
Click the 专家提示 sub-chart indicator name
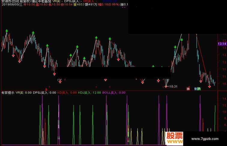[x=8, y=93]
